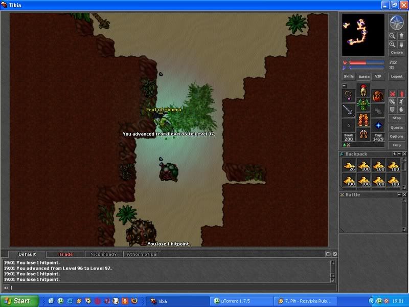Select the boots in feet slot
409x307 pixels.
pos(363,135)
